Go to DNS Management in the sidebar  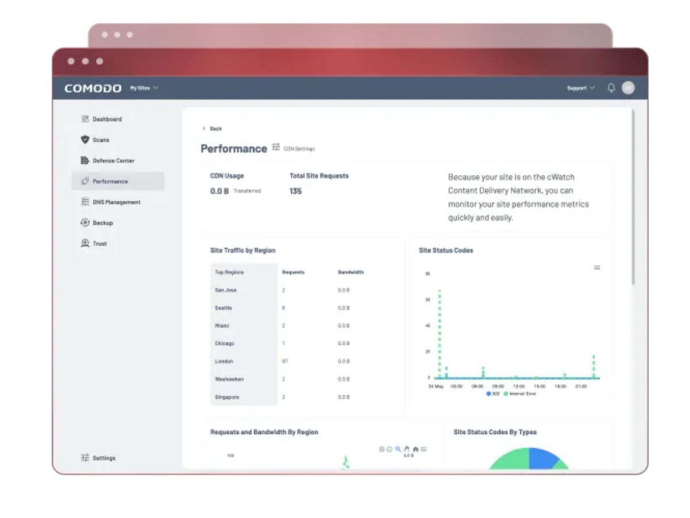pyautogui.click(x=116, y=202)
